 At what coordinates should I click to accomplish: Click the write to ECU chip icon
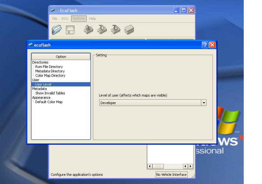point(102,30)
